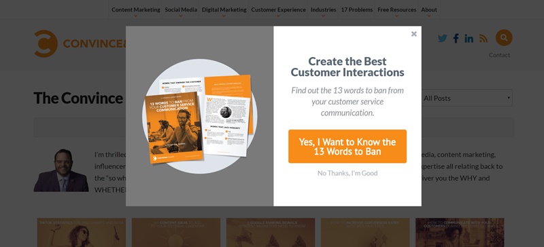Decline with No Thanks, I'm Good link

pos(347,173)
